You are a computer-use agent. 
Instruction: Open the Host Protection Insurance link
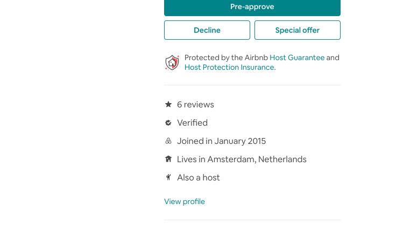[230, 67]
